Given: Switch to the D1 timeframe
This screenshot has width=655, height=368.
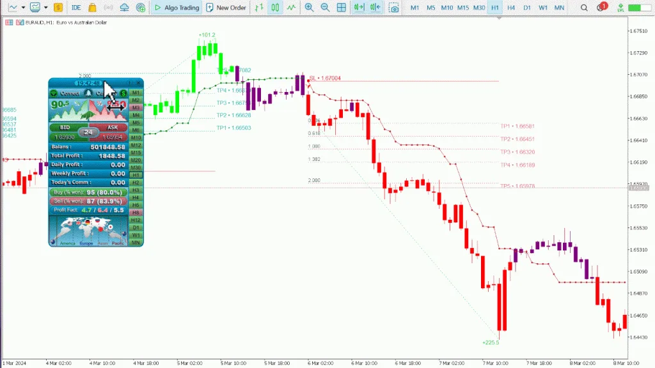Looking at the screenshot, I should (x=527, y=7).
